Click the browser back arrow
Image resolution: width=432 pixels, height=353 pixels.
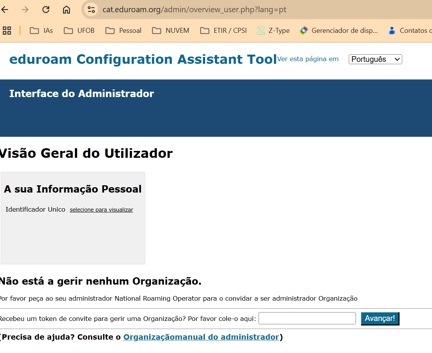(5, 10)
